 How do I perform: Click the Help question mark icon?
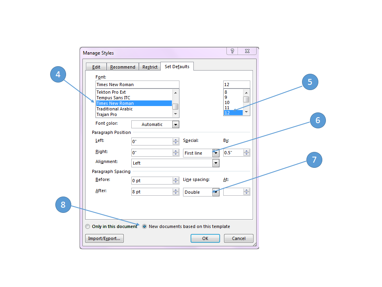pyautogui.click(x=232, y=51)
